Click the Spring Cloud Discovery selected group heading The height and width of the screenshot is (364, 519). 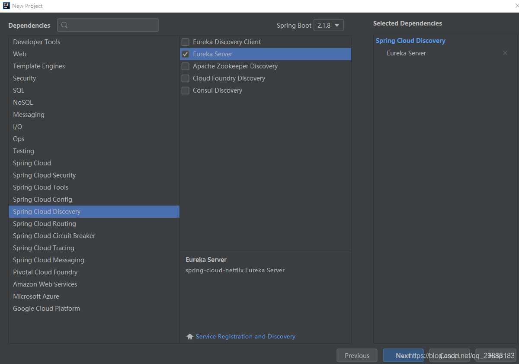[x=410, y=41]
